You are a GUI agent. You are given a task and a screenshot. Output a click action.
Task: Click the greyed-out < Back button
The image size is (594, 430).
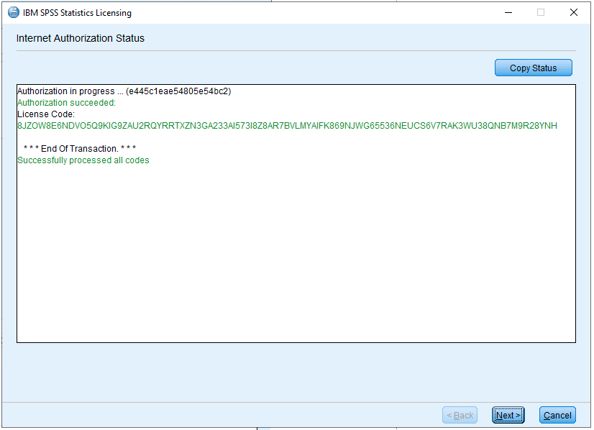[x=460, y=415]
